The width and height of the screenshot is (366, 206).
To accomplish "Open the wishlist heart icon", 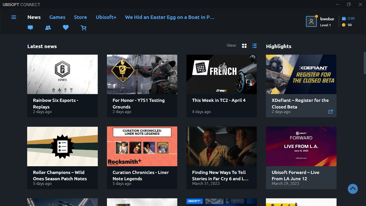I will [x=66, y=28].
